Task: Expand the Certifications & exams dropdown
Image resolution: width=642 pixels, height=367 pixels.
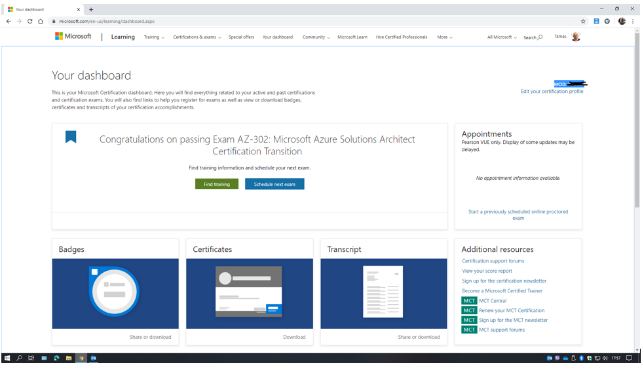Action: (197, 37)
